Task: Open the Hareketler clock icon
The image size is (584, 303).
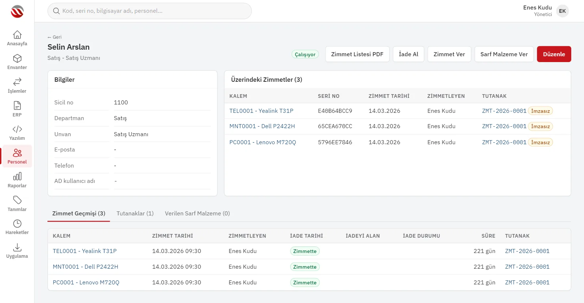Action: pos(17,223)
